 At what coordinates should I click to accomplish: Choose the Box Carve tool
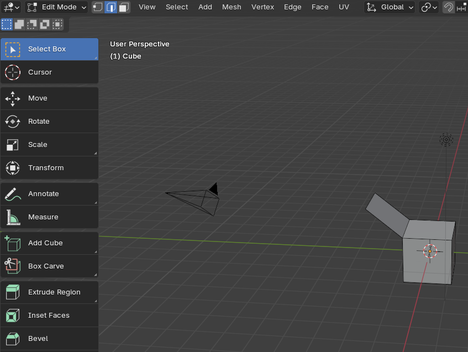coord(49,266)
